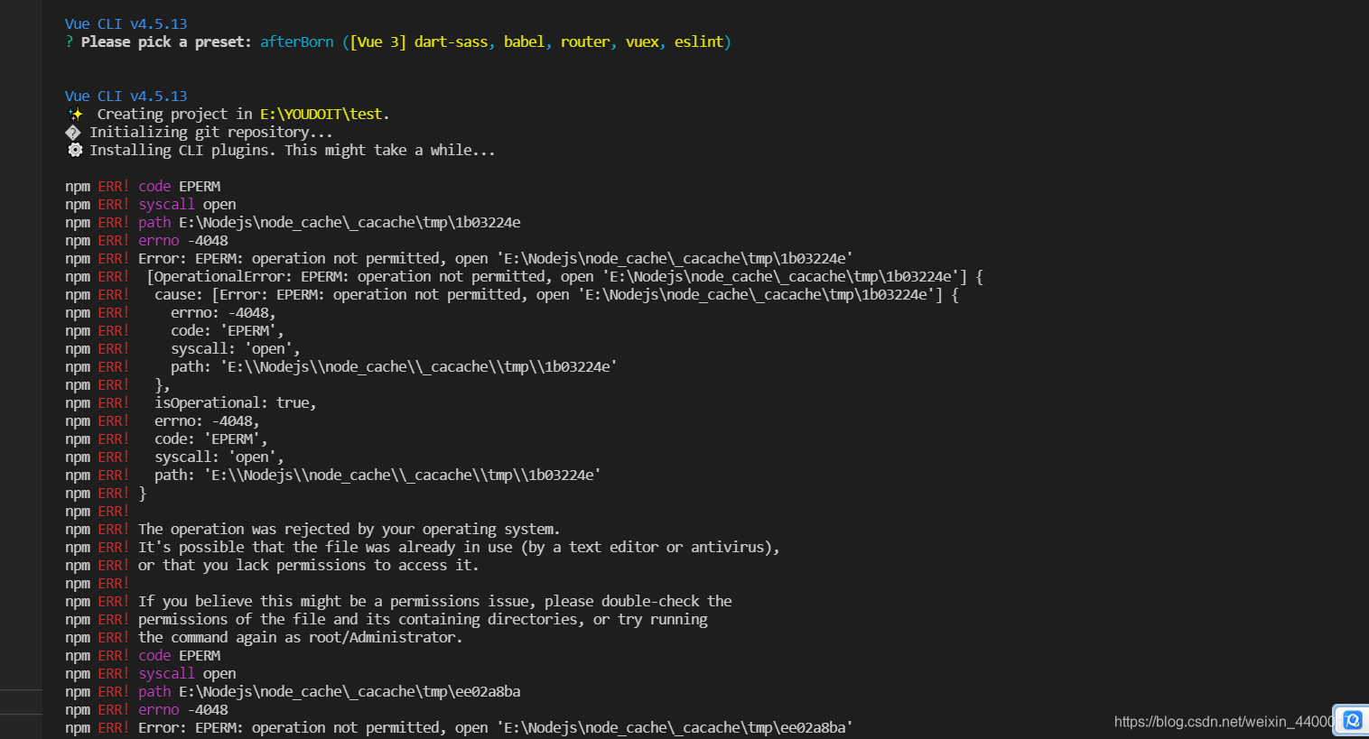Click the '[OperationalError: EPERM' line
The height and width of the screenshot is (739, 1369).
point(524,276)
